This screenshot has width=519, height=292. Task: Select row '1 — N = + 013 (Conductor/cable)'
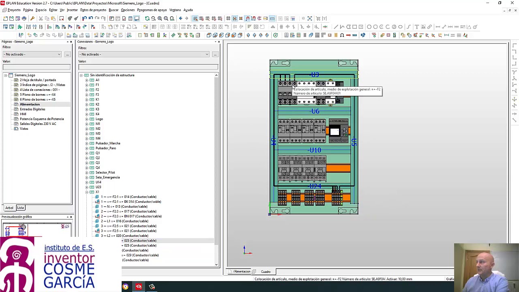pyautogui.click(x=124, y=206)
